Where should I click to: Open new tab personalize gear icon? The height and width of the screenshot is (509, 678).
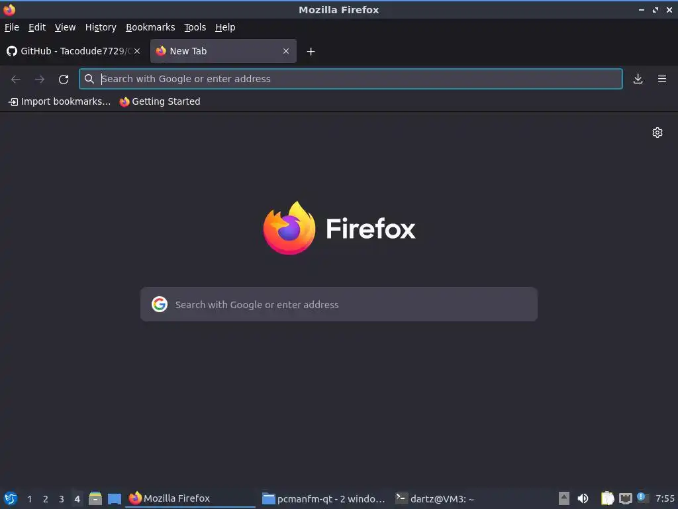pos(657,133)
